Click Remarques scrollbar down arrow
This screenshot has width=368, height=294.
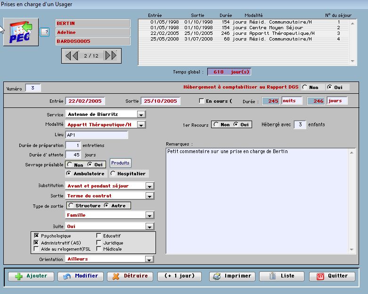[x=352, y=250]
